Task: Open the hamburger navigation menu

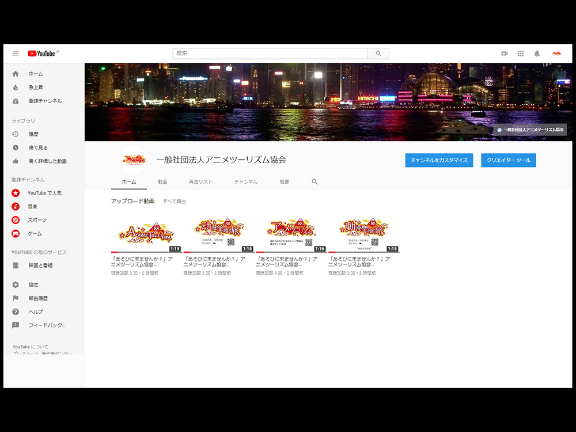Action: 15,53
